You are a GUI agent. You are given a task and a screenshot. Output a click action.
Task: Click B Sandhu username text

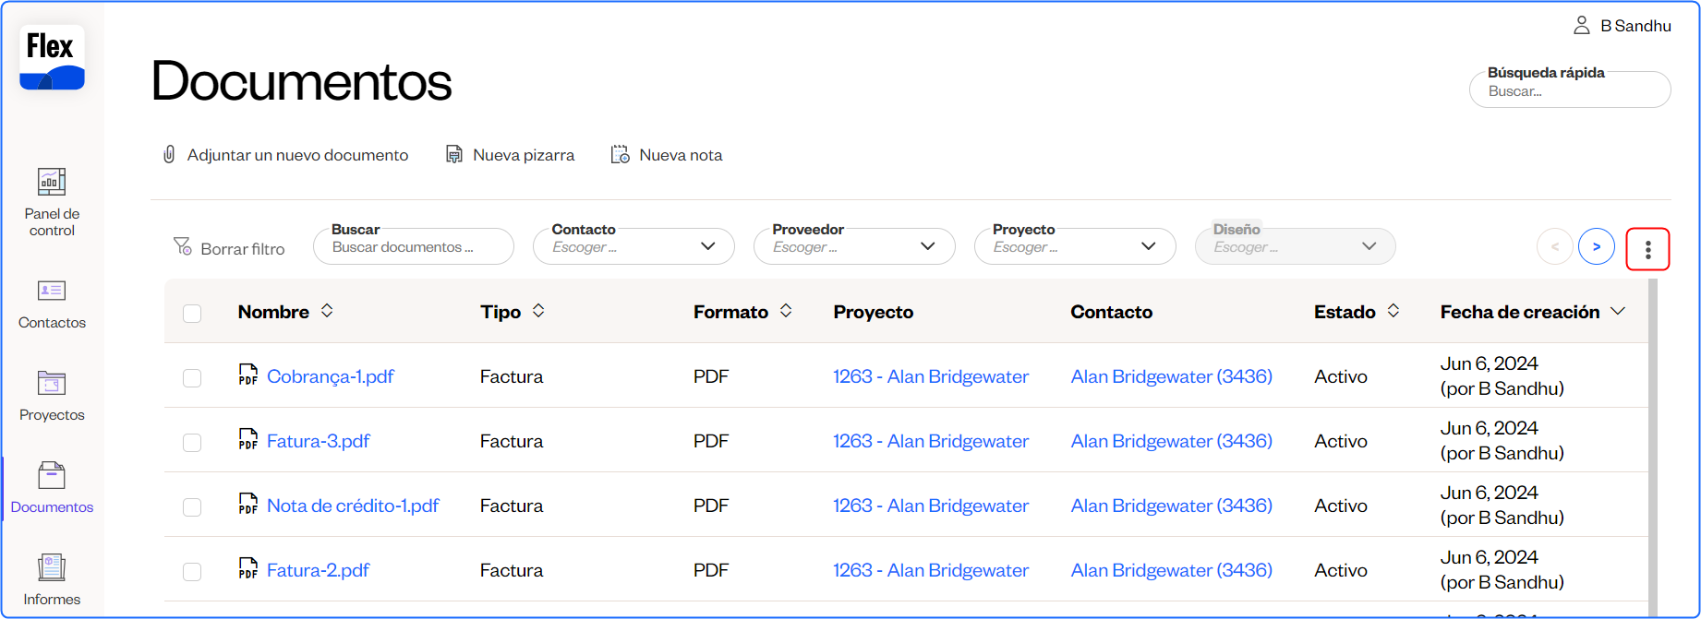(1635, 26)
